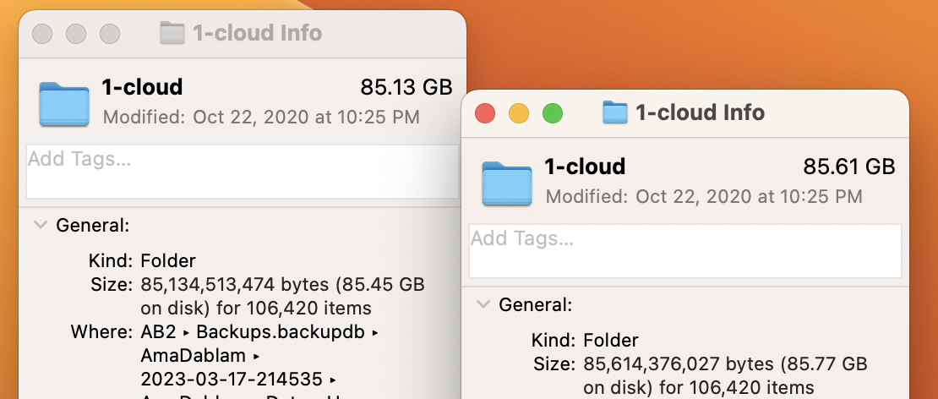Click the dimmed folder icon in inactive title bar
Image resolution: width=938 pixels, height=399 pixels.
[172, 33]
